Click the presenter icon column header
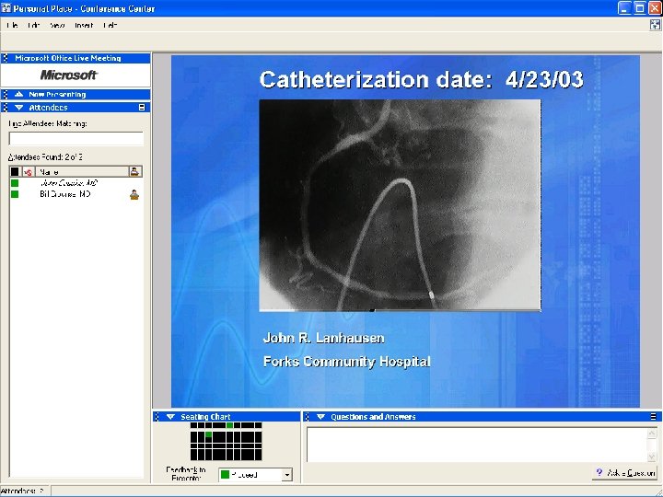The height and width of the screenshot is (497, 663). tap(134, 171)
